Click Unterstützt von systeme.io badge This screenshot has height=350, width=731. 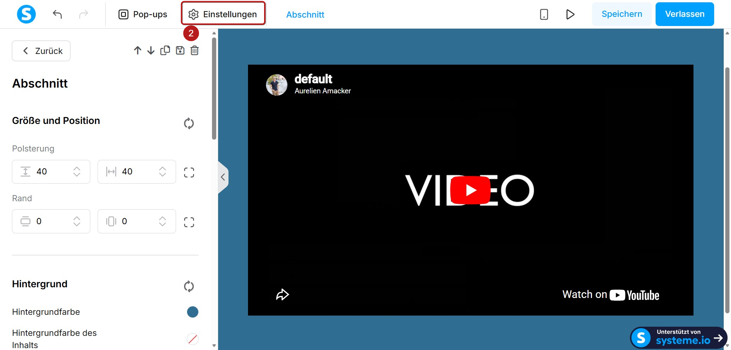pyautogui.click(x=679, y=338)
